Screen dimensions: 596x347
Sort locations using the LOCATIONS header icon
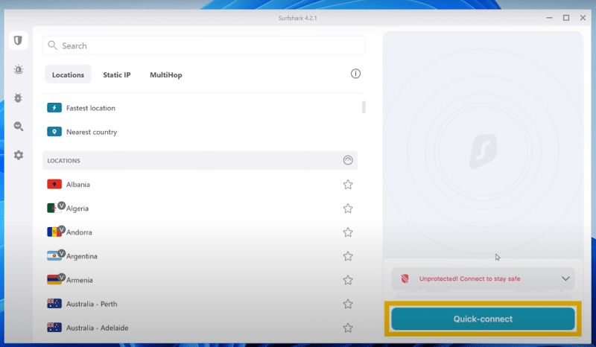click(x=348, y=160)
